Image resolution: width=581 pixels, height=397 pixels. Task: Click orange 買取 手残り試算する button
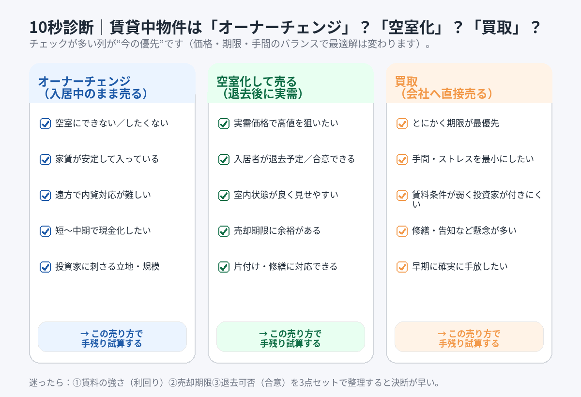pyautogui.click(x=469, y=337)
